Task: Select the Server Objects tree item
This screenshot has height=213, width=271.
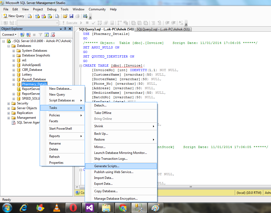Action: click(x=27, y=108)
